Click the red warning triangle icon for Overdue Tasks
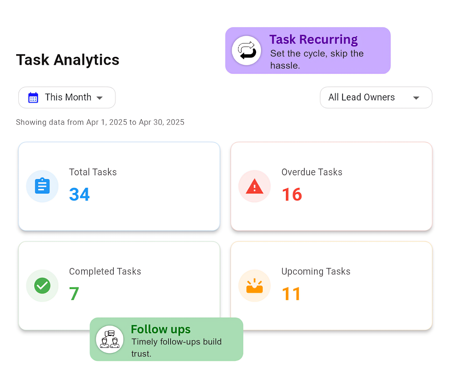The height and width of the screenshot is (377, 452). tap(255, 186)
